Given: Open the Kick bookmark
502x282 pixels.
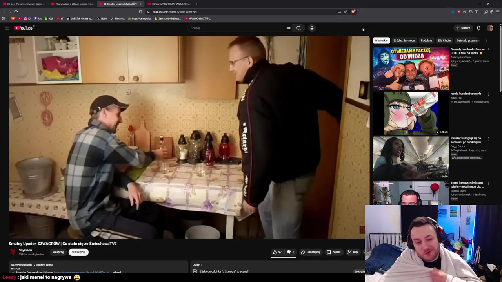Looking at the screenshot, I should 49,18.
